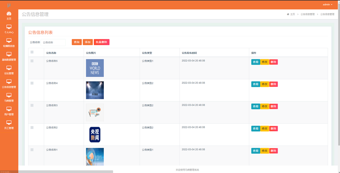
Task: Select 公告类型2 in the 公告名称4 row
Action: 148,83
